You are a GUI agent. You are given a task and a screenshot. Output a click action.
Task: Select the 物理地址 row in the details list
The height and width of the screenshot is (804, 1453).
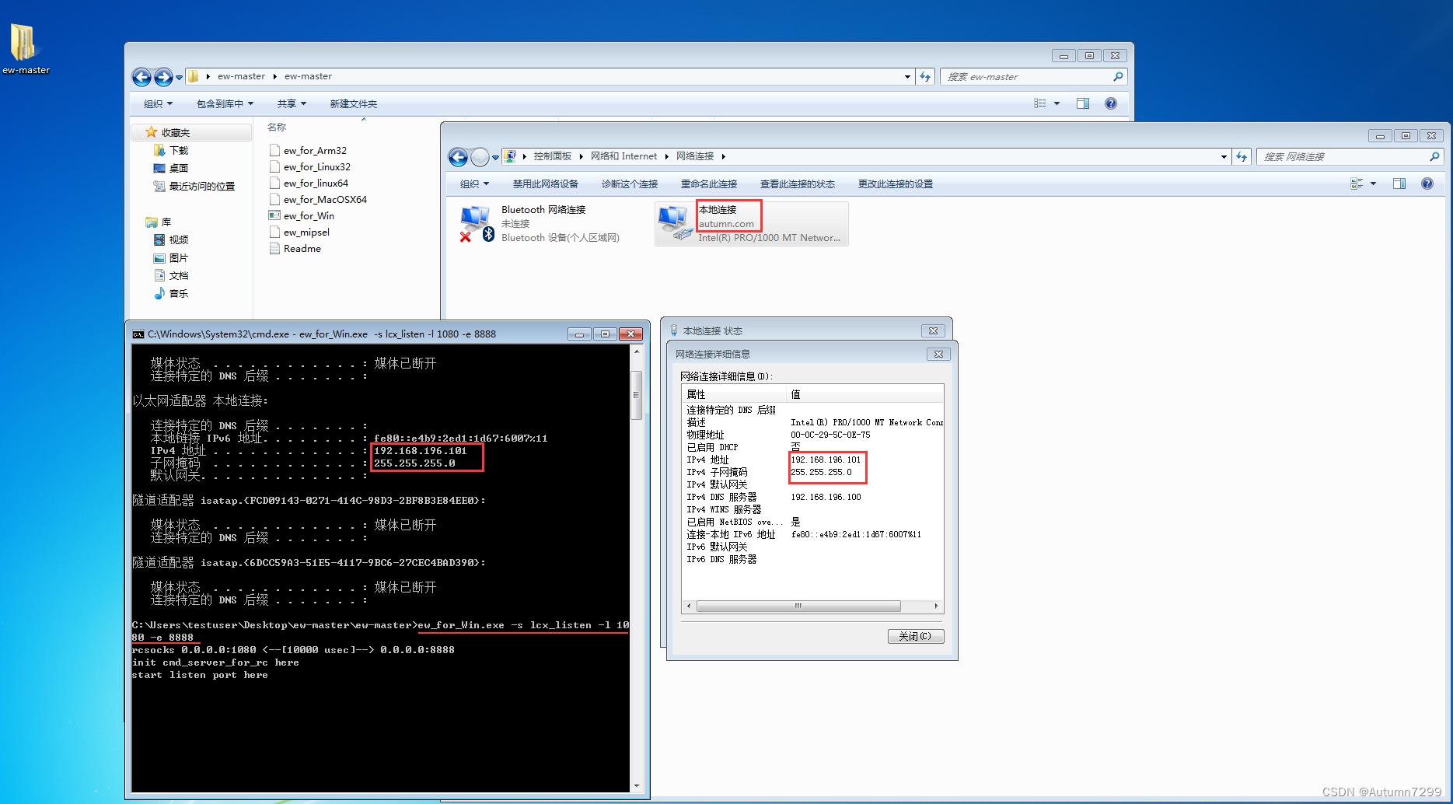point(812,435)
